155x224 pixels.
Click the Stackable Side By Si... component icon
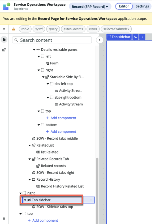[x=47, y=77]
